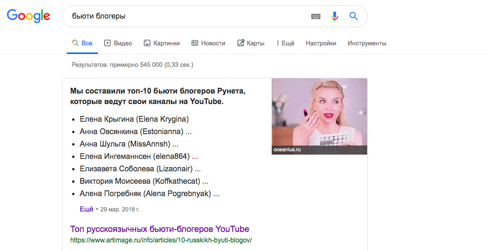This screenshot has width=488, height=251.
Task: Click the Новости newspaper icon
Action: tap(194, 43)
